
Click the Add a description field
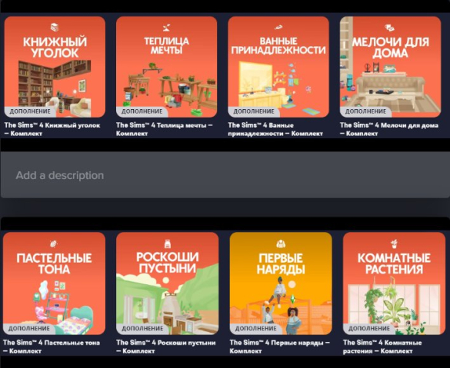tap(225, 175)
